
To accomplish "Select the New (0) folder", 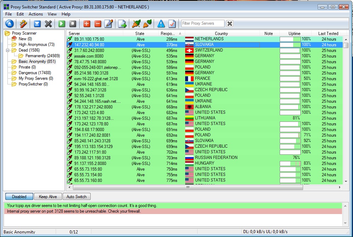I will pos(25,39).
